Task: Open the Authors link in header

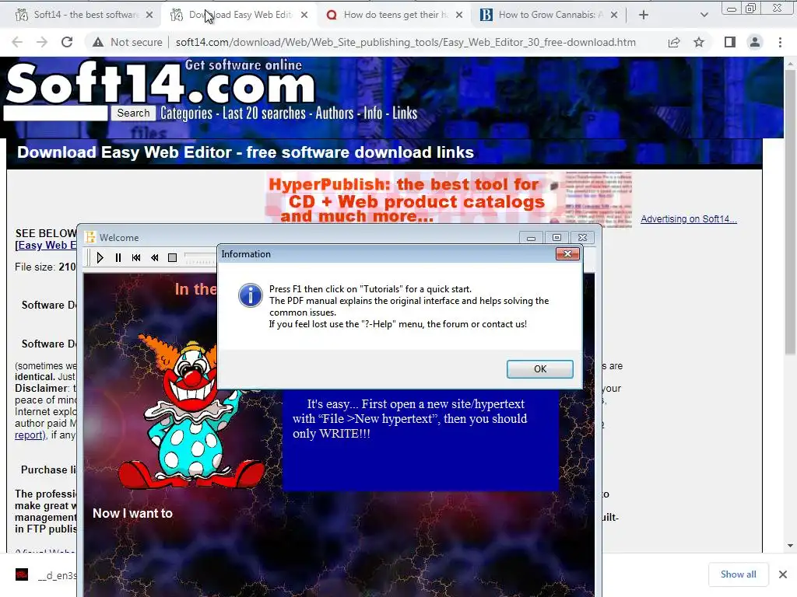Action: pyautogui.click(x=334, y=113)
